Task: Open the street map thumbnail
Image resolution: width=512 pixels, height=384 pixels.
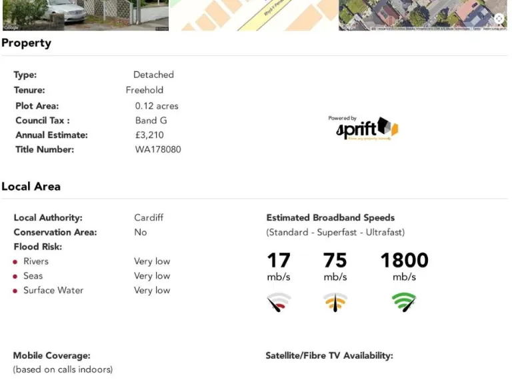Action: pyautogui.click(x=253, y=15)
